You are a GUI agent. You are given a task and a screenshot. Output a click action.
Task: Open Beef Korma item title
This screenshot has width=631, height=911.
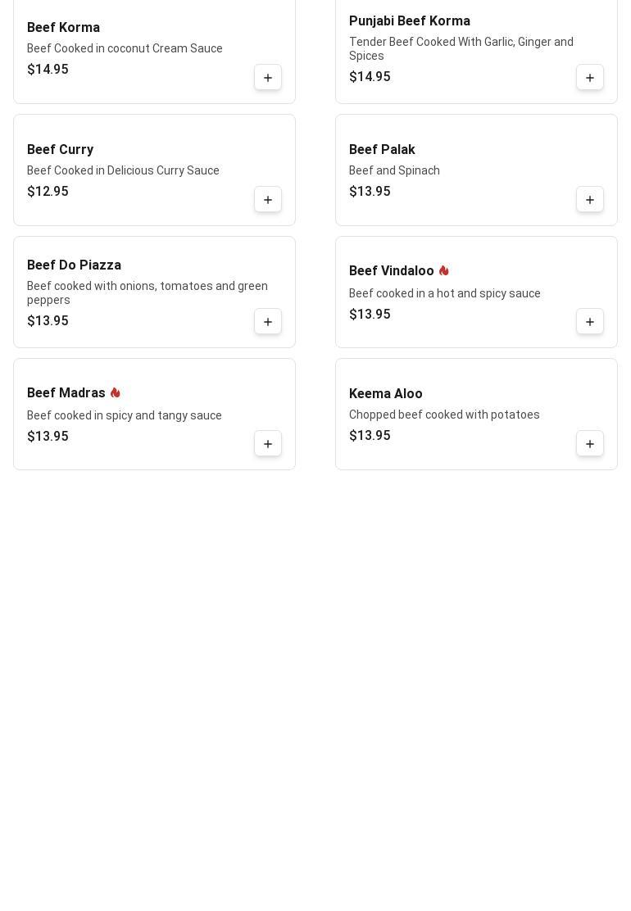(63, 28)
